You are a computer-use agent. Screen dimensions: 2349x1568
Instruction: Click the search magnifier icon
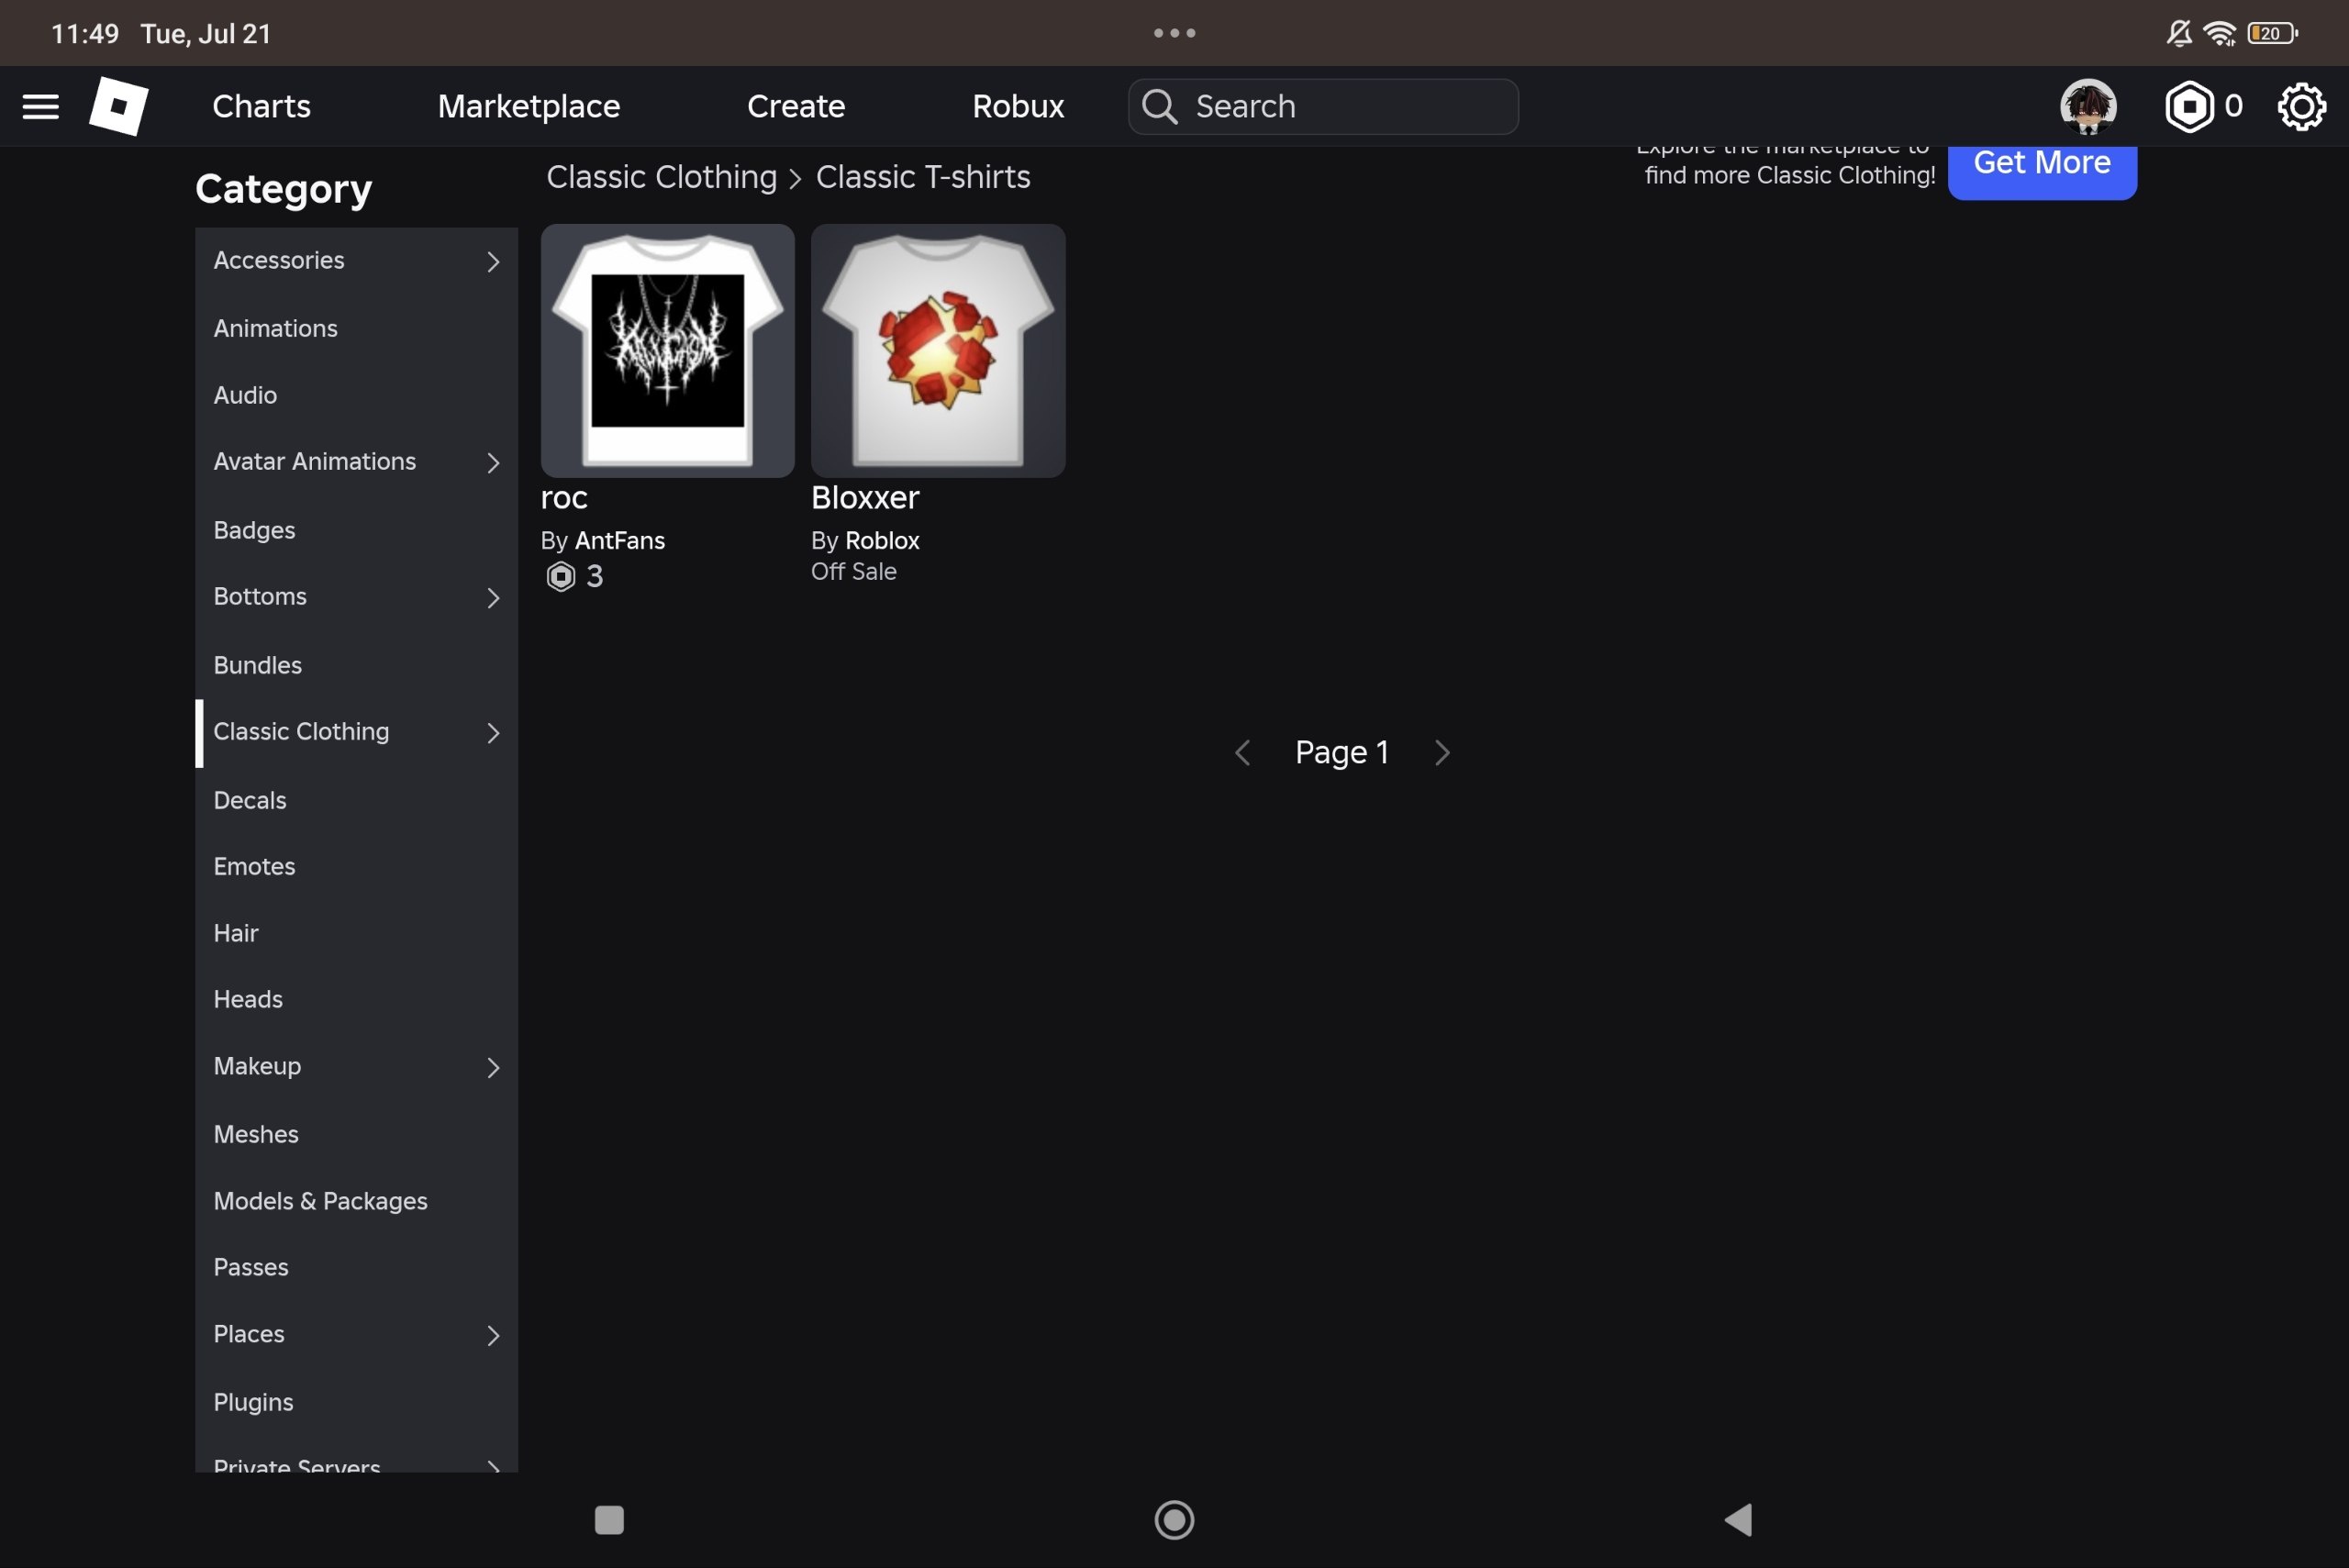1159,106
